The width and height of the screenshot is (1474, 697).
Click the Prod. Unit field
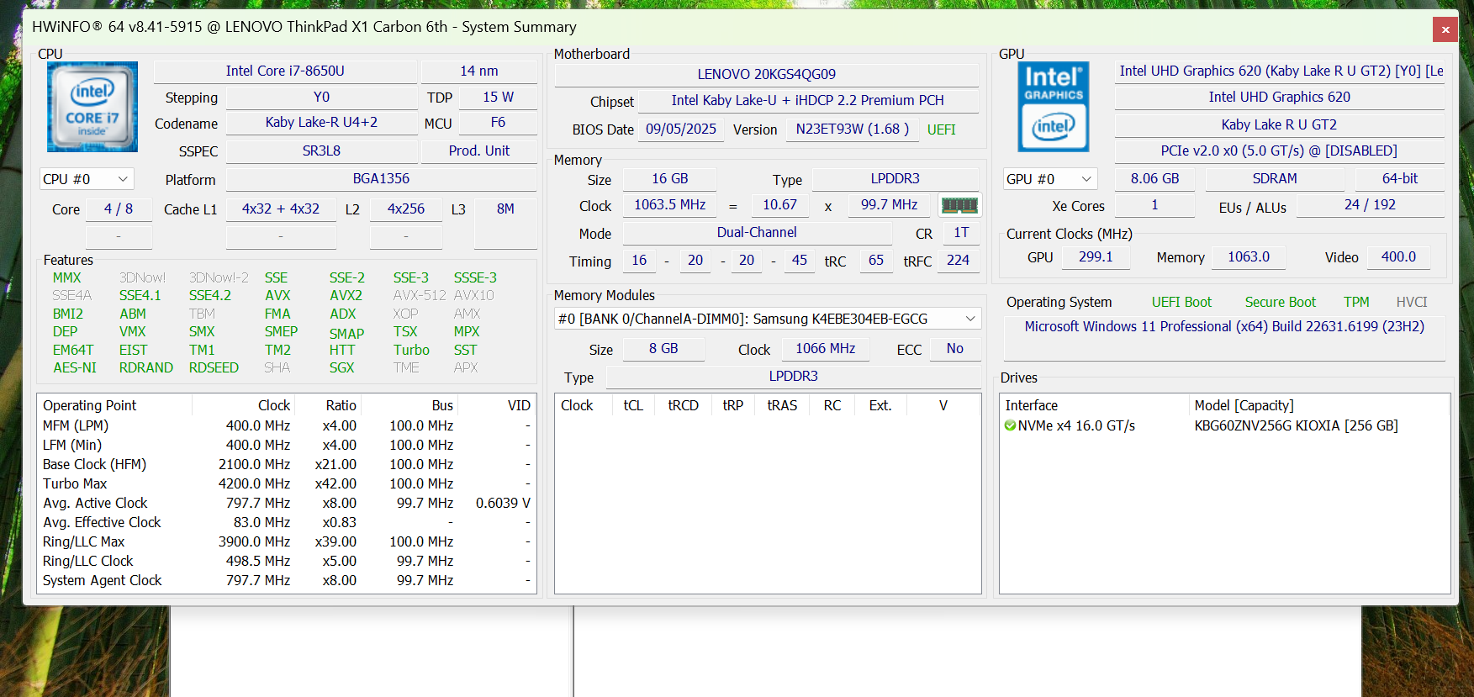tap(479, 151)
